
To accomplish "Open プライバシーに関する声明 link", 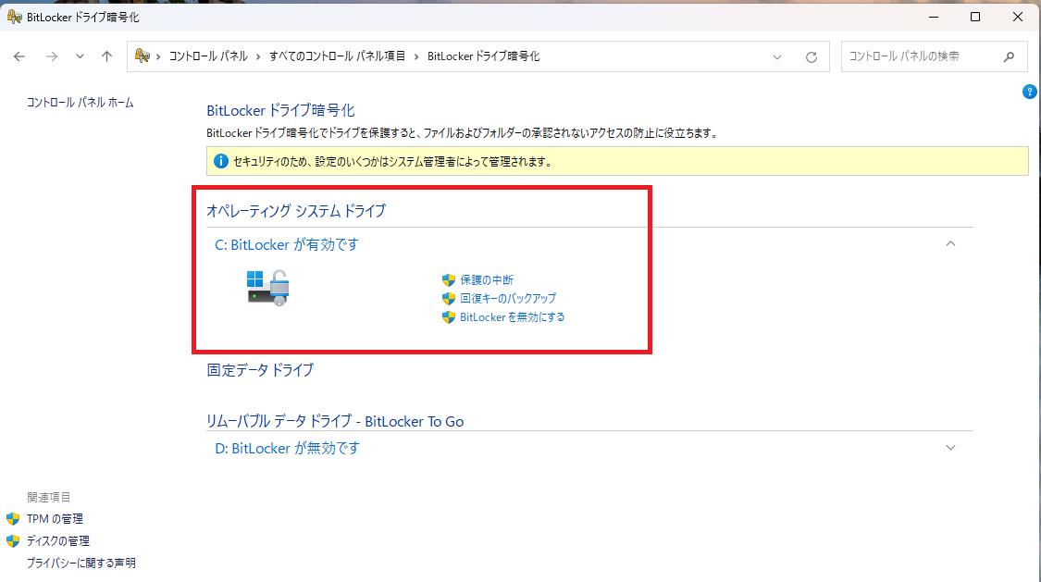I will click(81, 563).
